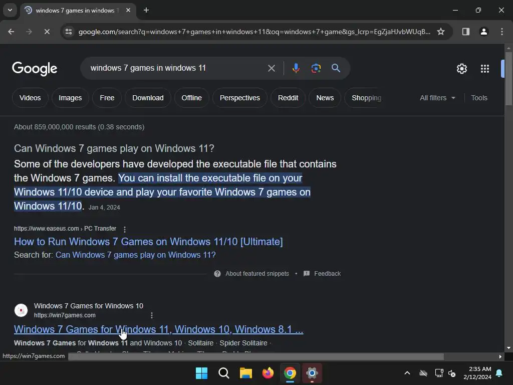
Task: Search by image with Google Lens
Action: pos(316,68)
